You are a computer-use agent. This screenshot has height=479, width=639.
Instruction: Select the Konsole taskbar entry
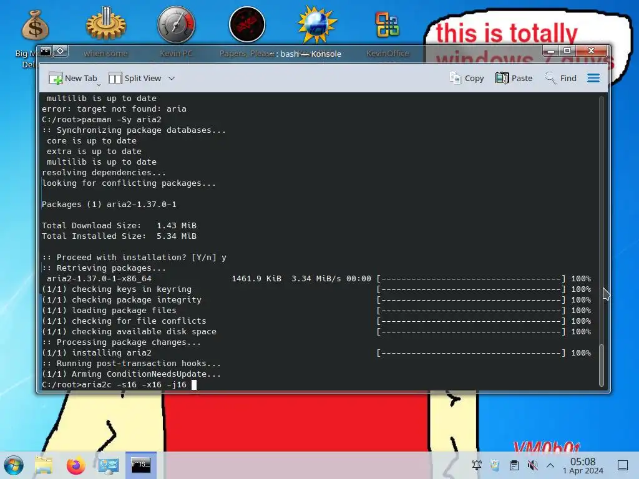point(141,465)
